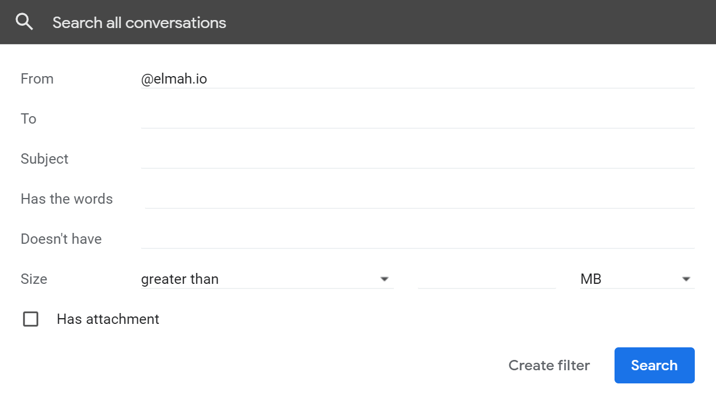Open the MB size unit dropdown
Viewport: 716px width, 404px height.
click(637, 279)
